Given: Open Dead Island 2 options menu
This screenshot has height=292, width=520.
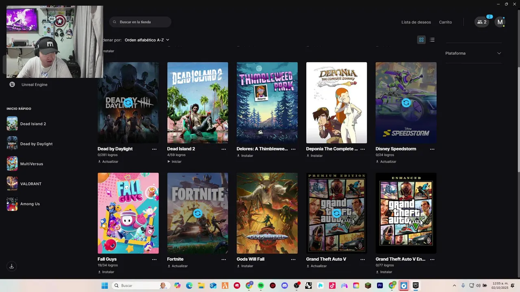Looking at the screenshot, I should pyautogui.click(x=224, y=149).
